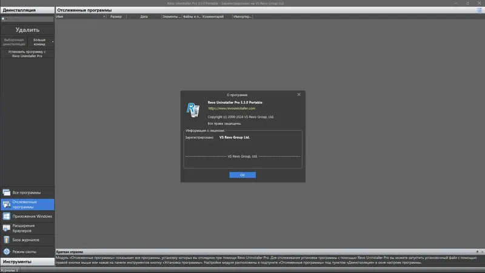Open the revouninstaller.com website link
485x273 pixels.
click(x=232, y=109)
